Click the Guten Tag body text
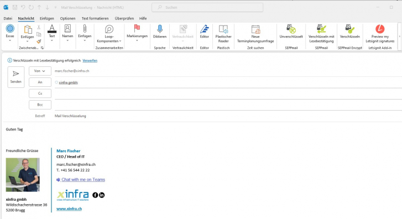402x219 pixels. pyautogui.click(x=14, y=129)
